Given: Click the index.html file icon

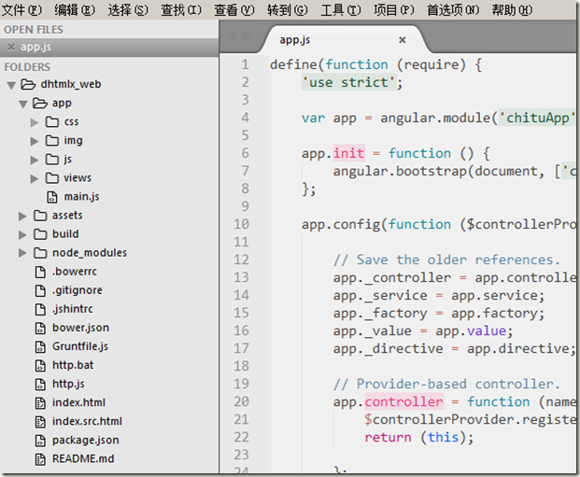Looking at the screenshot, I should click(x=40, y=403).
